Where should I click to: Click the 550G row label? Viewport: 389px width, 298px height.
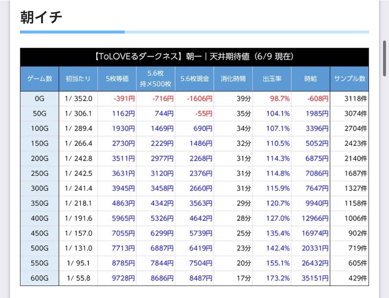click(40, 263)
